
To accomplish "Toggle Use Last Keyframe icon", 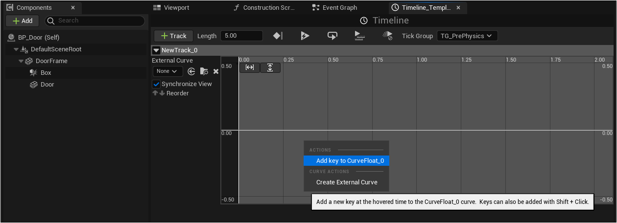I will click(x=278, y=36).
